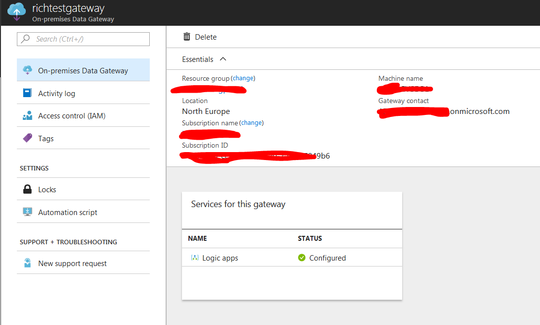The height and width of the screenshot is (325, 540).
Task: Click the green Configured checkmark icon
Action: 301,258
